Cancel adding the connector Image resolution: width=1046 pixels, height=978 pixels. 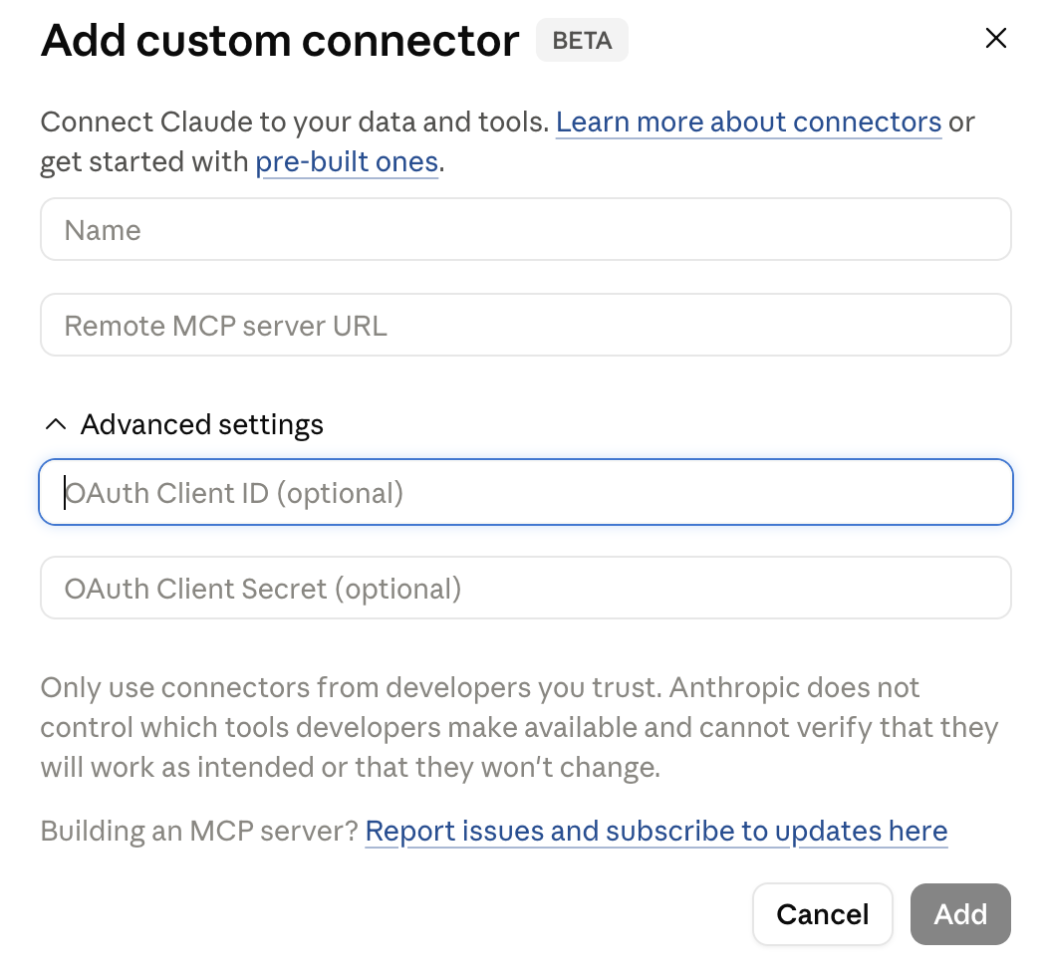point(823,914)
